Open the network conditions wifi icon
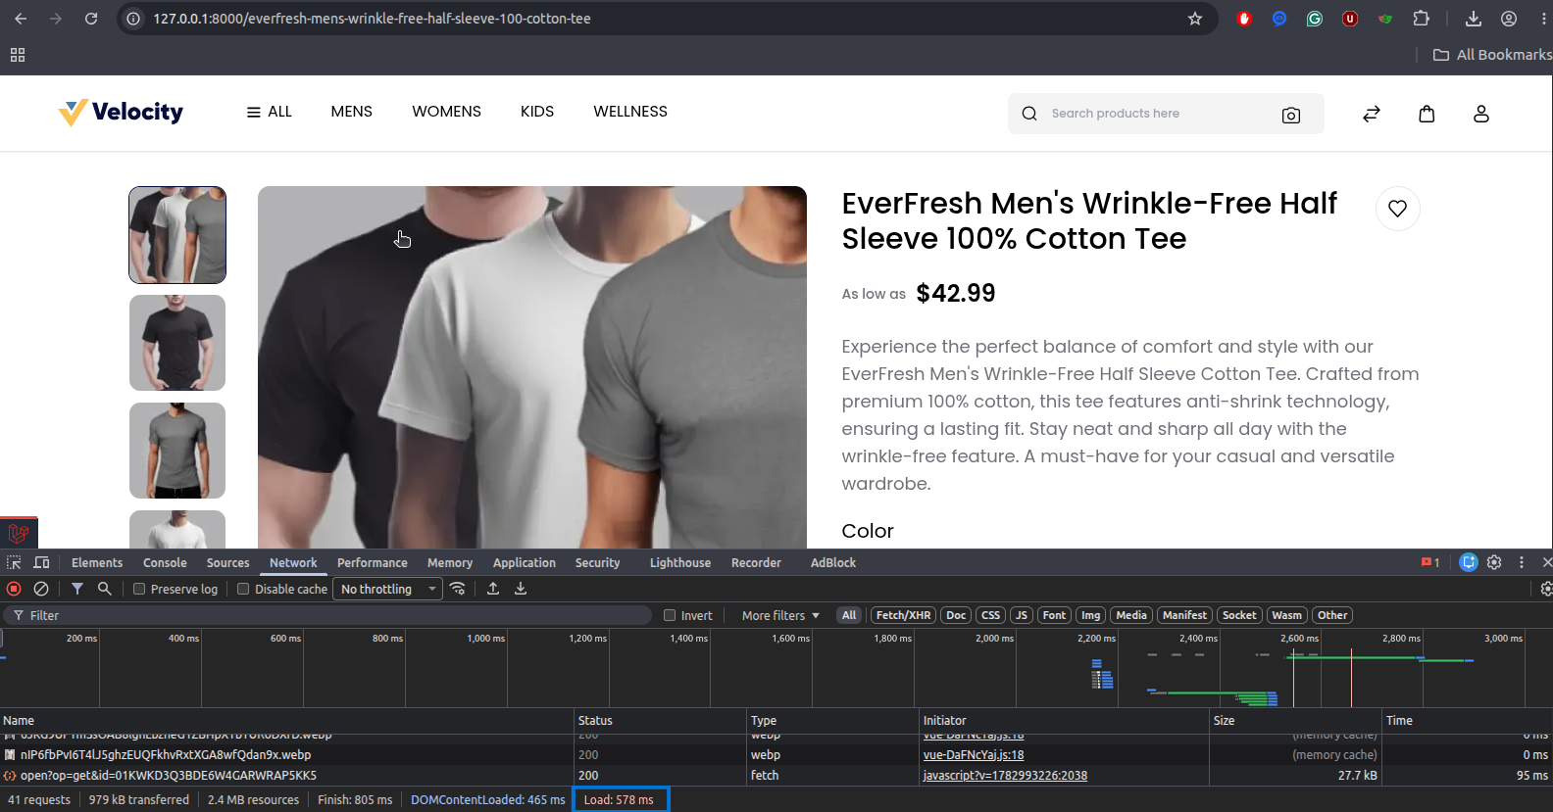The width and height of the screenshot is (1553, 812). pyautogui.click(x=458, y=589)
